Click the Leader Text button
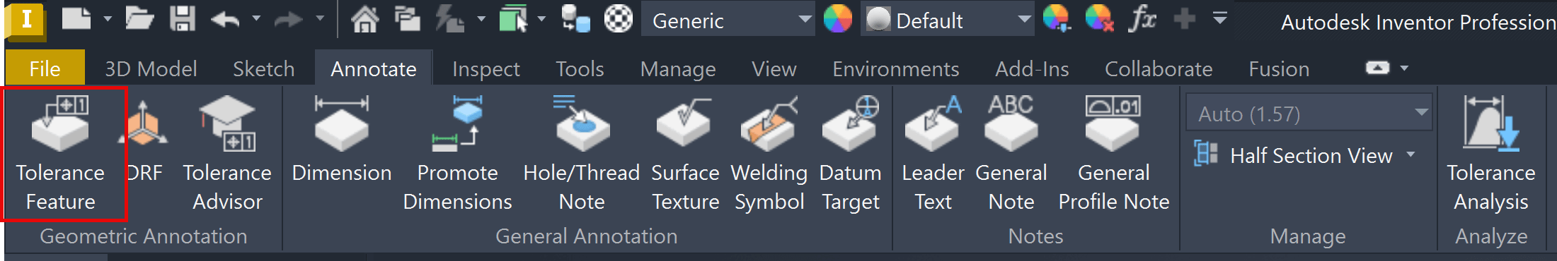Image resolution: width=1557 pixels, height=261 pixels. [933, 154]
